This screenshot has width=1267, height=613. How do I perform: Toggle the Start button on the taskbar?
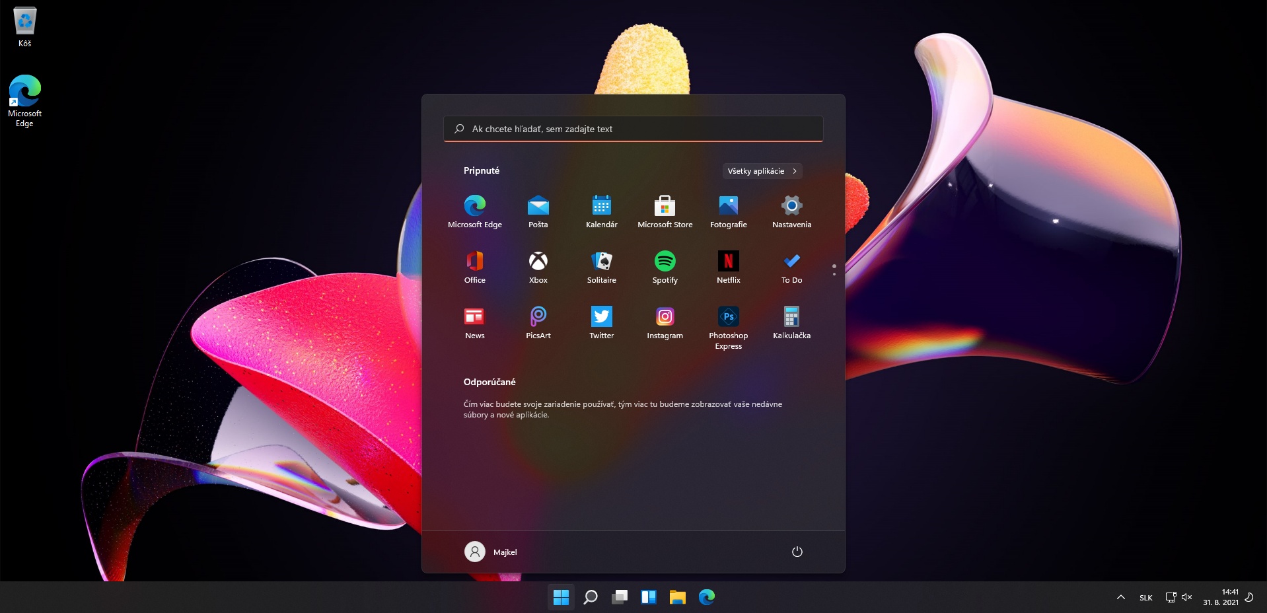click(561, 597)
